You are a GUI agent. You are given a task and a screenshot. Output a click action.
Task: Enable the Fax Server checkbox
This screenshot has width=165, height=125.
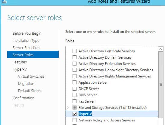(74, 101)
